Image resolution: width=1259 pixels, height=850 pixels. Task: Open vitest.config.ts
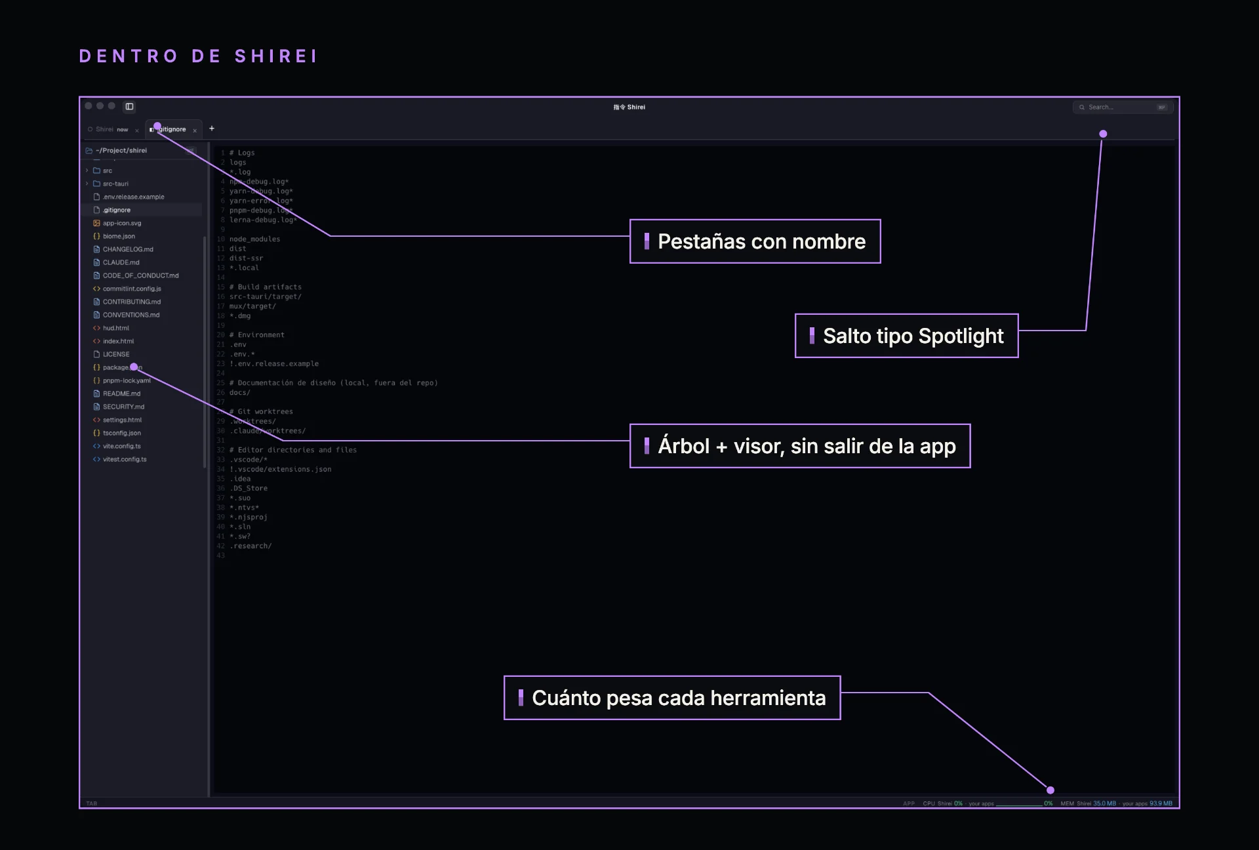[x=125, y=459]
